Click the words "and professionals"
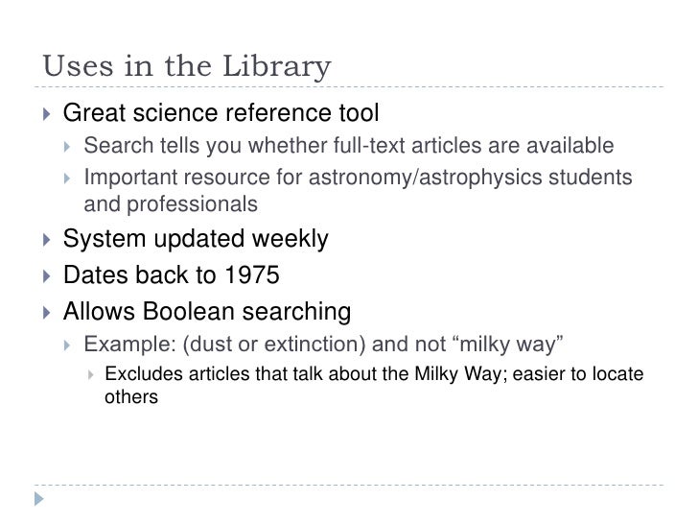This screenshot has height=524, width=698. click(171, 204)
